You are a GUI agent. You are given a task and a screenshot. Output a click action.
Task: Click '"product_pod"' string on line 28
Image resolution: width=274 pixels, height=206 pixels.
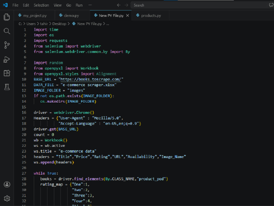pyautogui.click(x=151, y=179)
